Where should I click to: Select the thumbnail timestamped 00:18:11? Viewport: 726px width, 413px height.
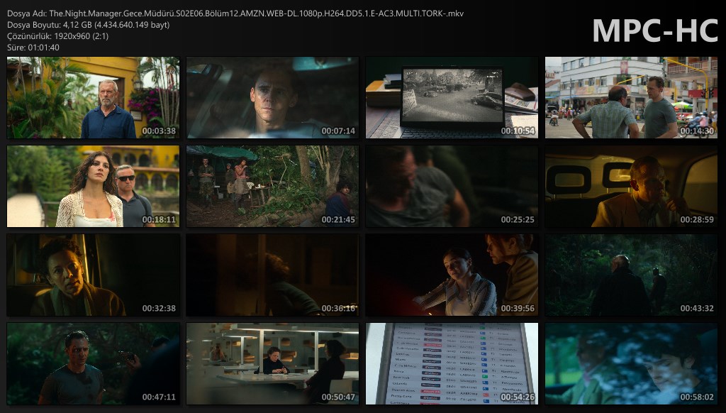(93, 187)
